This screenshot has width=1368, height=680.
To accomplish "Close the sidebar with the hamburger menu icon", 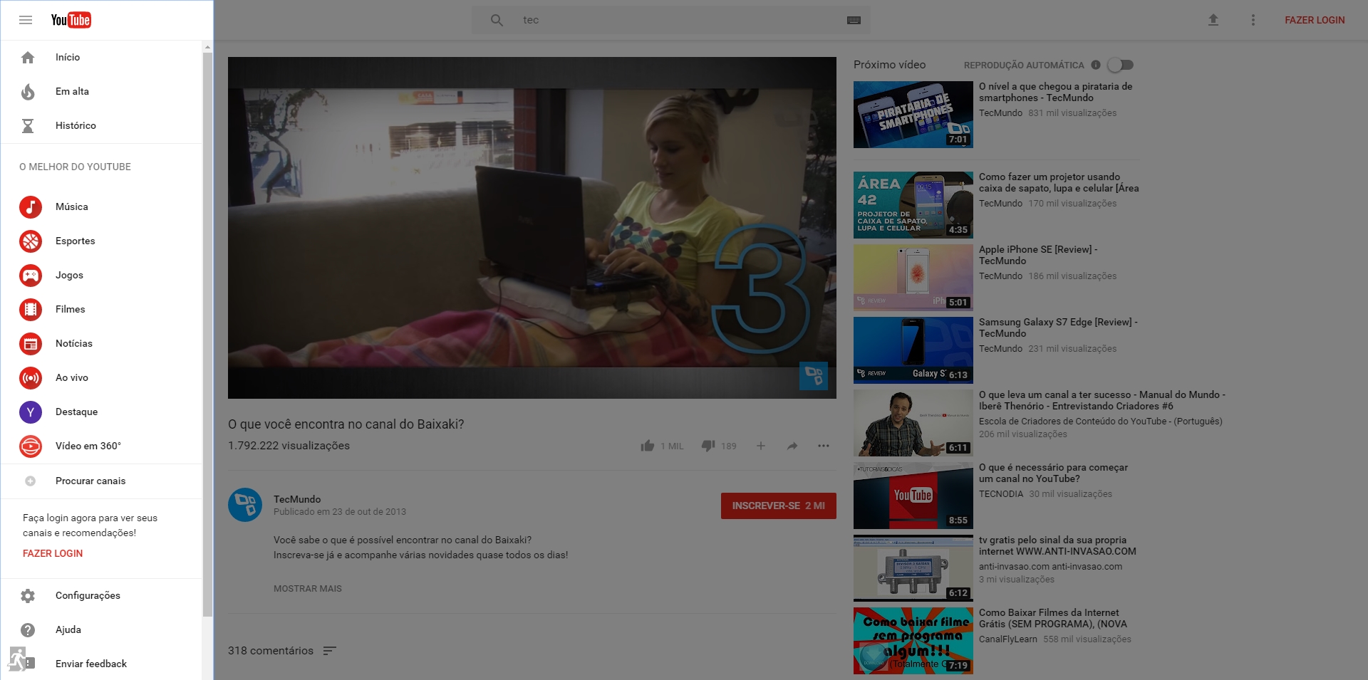I will coord(26,20).
